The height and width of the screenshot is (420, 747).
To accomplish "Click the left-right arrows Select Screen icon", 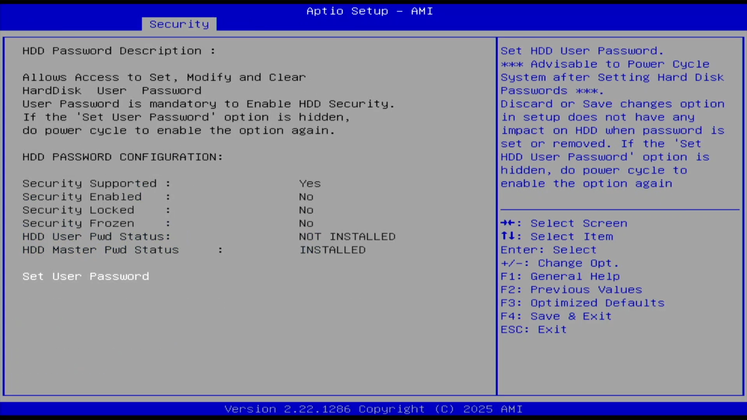I will pos(508,223).
